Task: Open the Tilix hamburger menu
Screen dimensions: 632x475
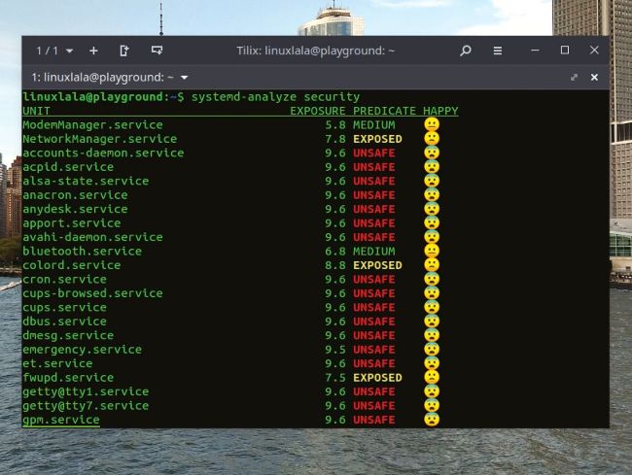Action: point(497,51)
